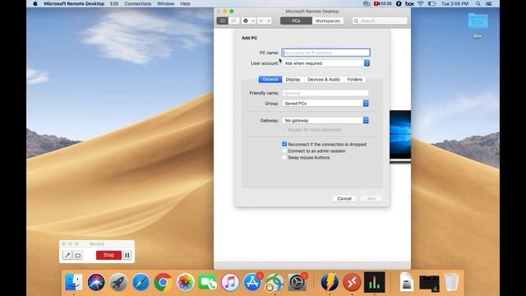526x296 pixels.
Task: Open FaceTime from the Dock
Action: click(x=208, y=282)
